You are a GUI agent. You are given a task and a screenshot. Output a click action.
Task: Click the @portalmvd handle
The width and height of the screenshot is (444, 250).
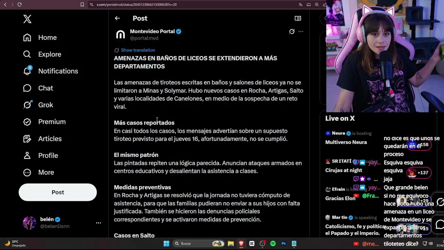(x=144, y=38)
